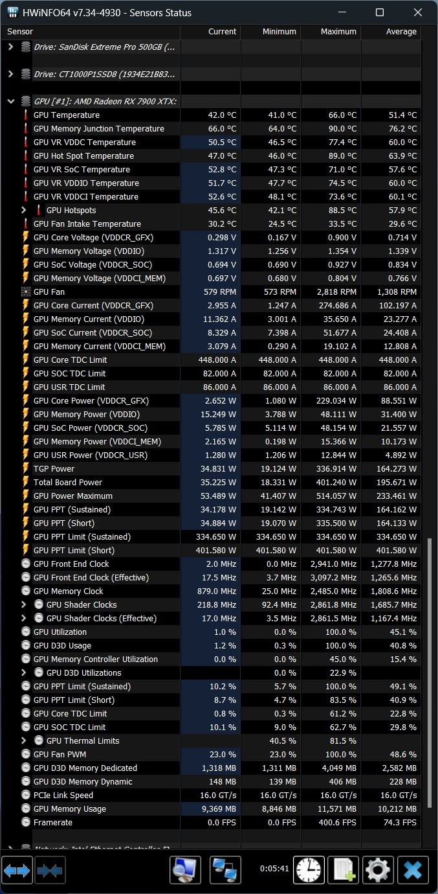
Task: Click the 2,818 RPM maximum fan value
Action: tap(337, 292)
